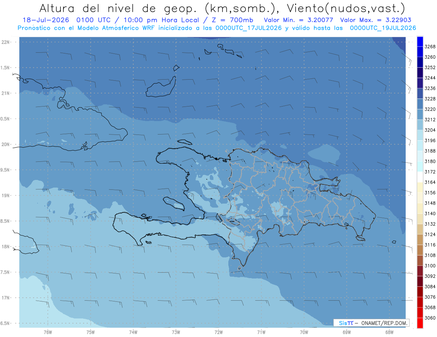The width and height of the screenshot is (437, 337).
Task: Click the '3100' colorbar value
Action: point(430,266)
